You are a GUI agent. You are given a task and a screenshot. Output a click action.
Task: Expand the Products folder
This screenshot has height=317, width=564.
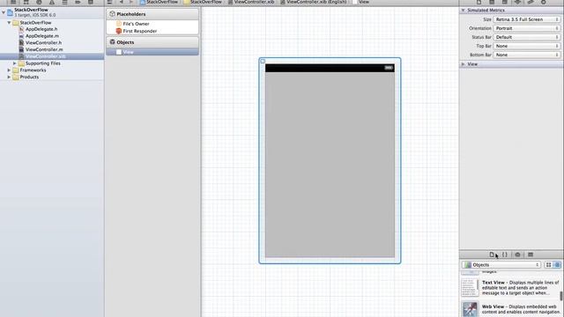9,77
